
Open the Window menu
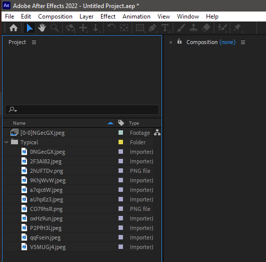(188, 17)
